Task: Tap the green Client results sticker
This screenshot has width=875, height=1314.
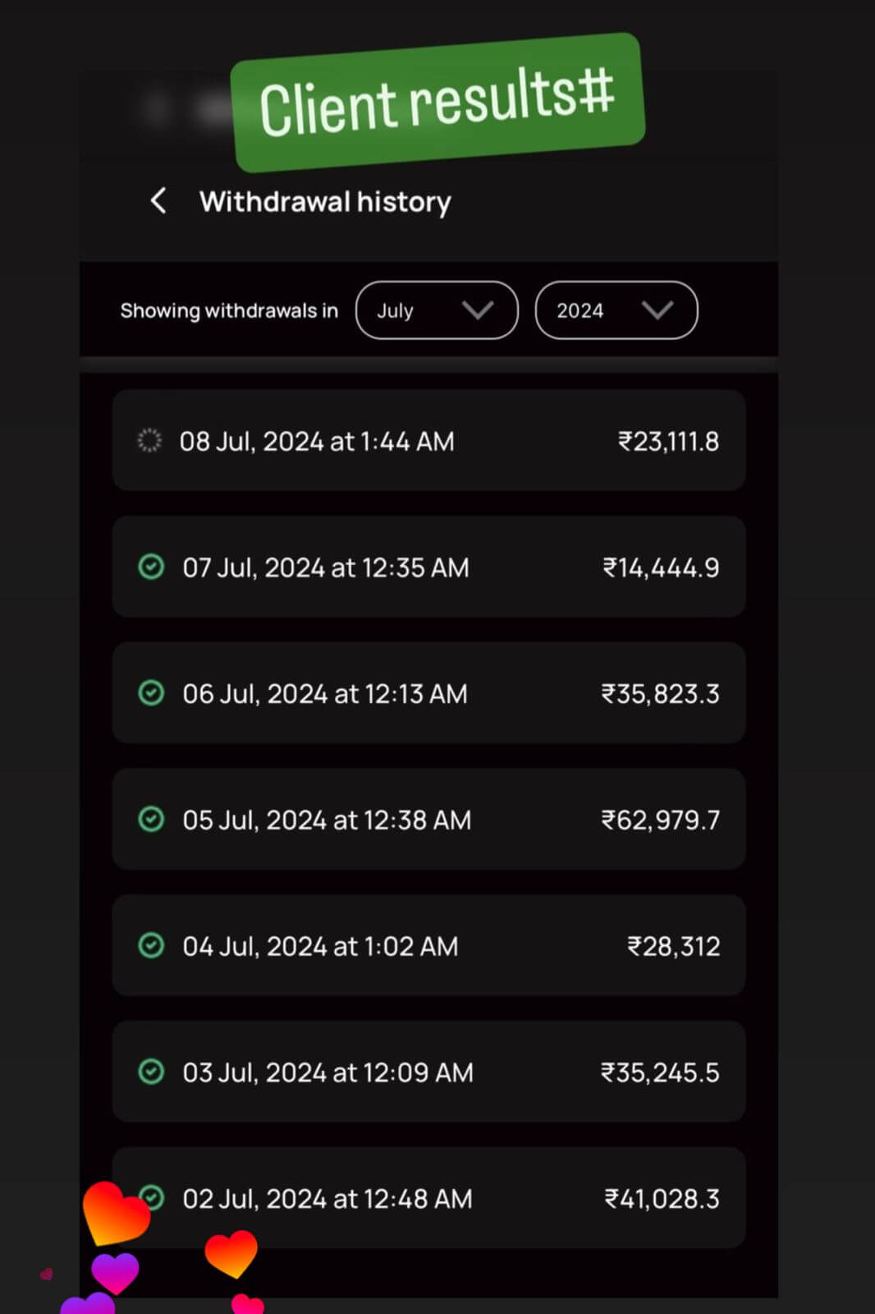Action: [438, 103]
